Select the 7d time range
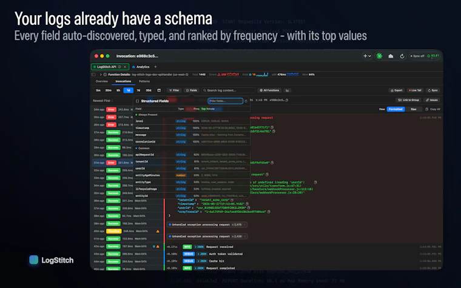This screenshot has height=288, width=461. click(138, 90)
